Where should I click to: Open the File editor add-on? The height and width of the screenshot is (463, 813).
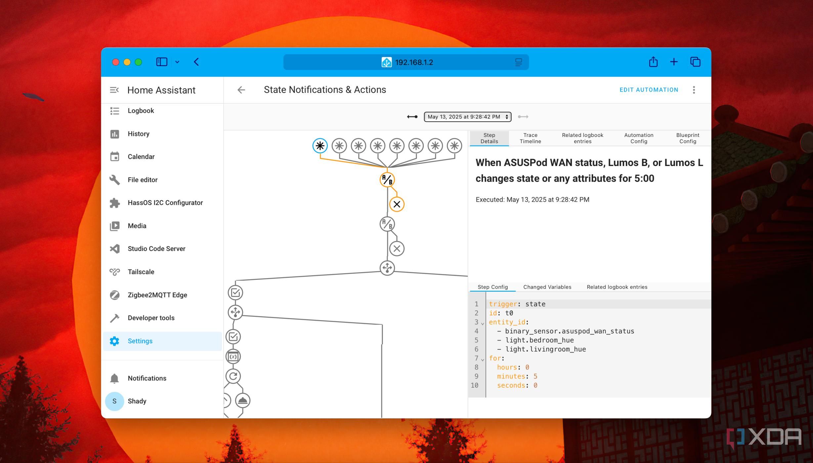(162, 180)
